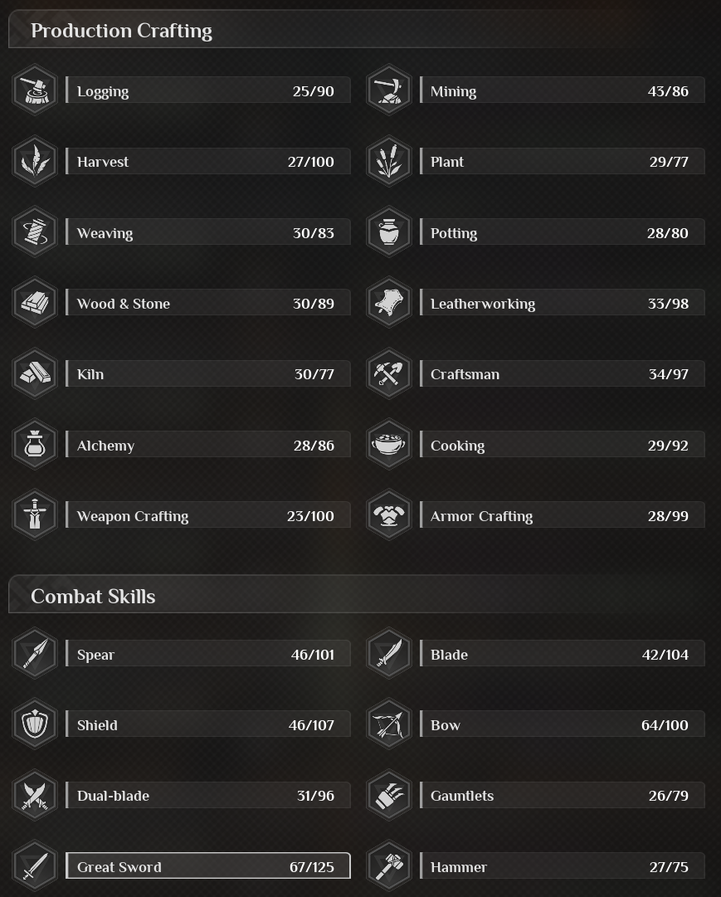Select the Potting vase icon
The image size is (721, 897).
(x=388, y=232)
